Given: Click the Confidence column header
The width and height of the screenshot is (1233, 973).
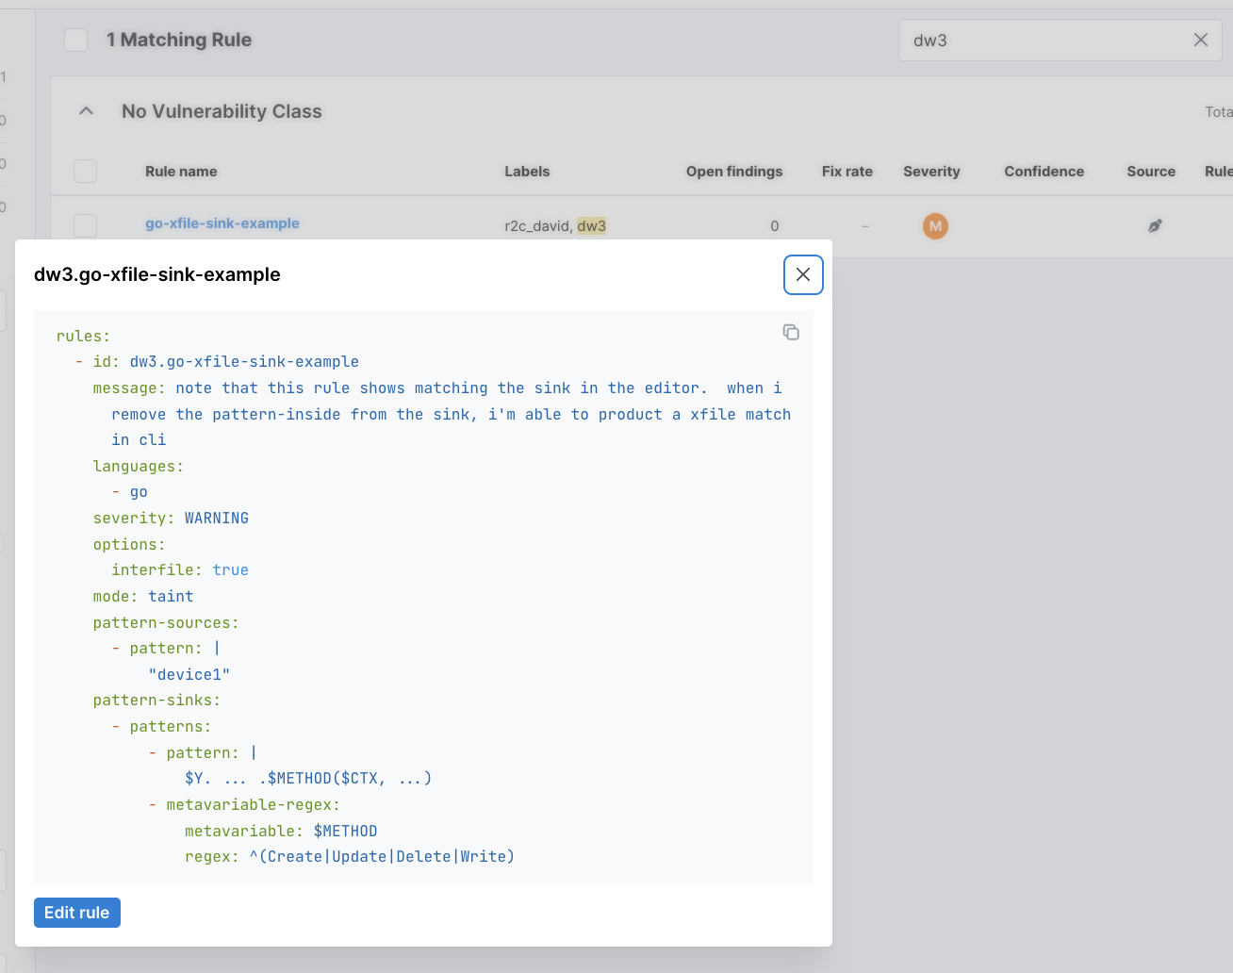Looking at the screenshot, I should click(x=1044, y=171).
